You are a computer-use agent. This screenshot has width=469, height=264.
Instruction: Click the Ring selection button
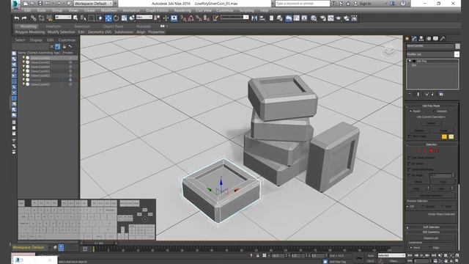coord(417,188)
